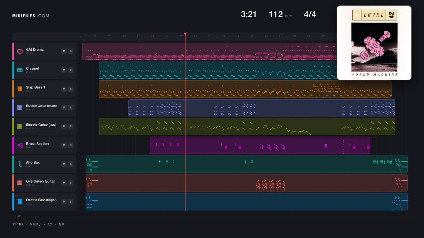Click the 112 BPM tempo value
424x238 pixels.
pyautogui.click(x=276, y=14)
